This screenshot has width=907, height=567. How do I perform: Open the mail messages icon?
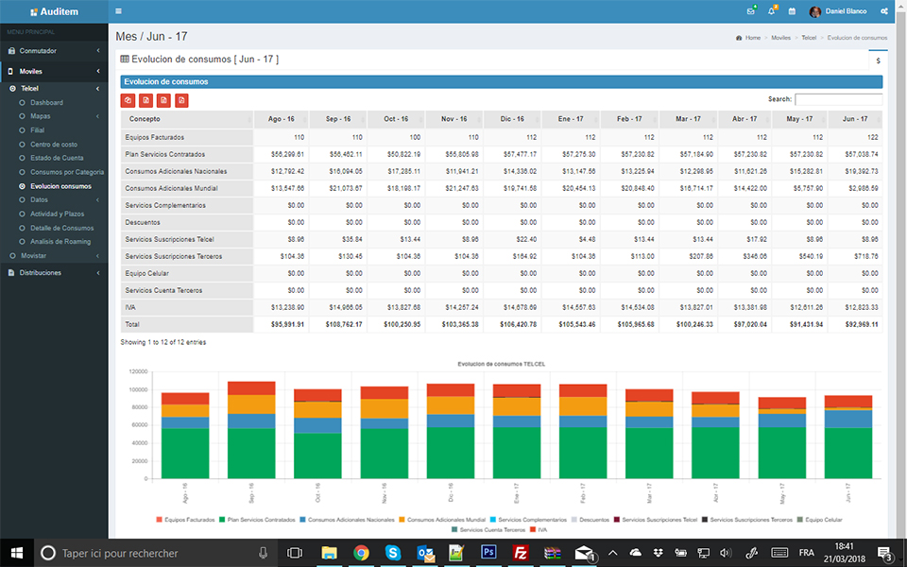click(x=751, y=11)
